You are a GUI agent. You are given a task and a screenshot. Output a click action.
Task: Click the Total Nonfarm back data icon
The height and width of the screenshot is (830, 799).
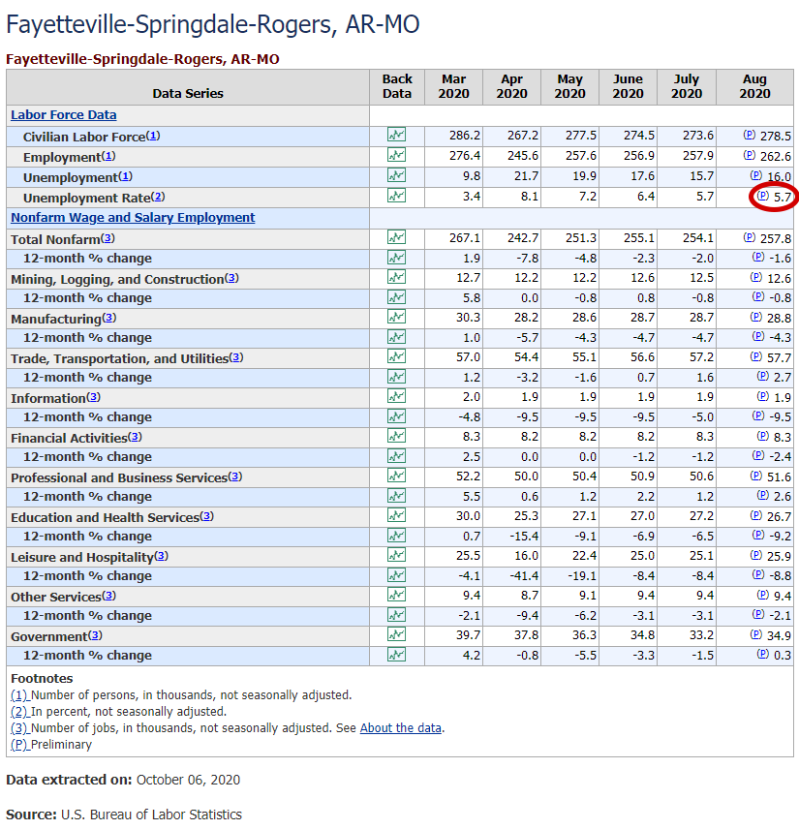[396, 237]
